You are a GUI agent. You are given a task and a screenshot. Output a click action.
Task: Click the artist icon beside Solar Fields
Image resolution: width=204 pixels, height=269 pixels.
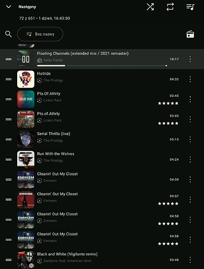pyautogui.click(x=40, y=60)
